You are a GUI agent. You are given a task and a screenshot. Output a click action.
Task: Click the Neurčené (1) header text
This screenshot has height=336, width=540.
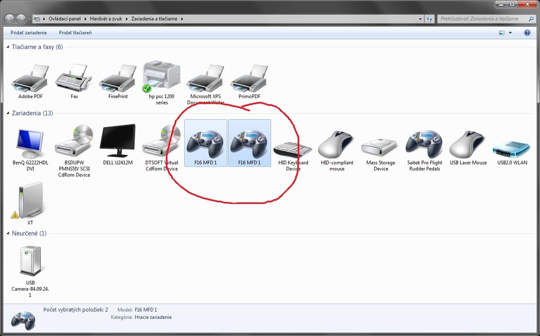click(29, 233)
